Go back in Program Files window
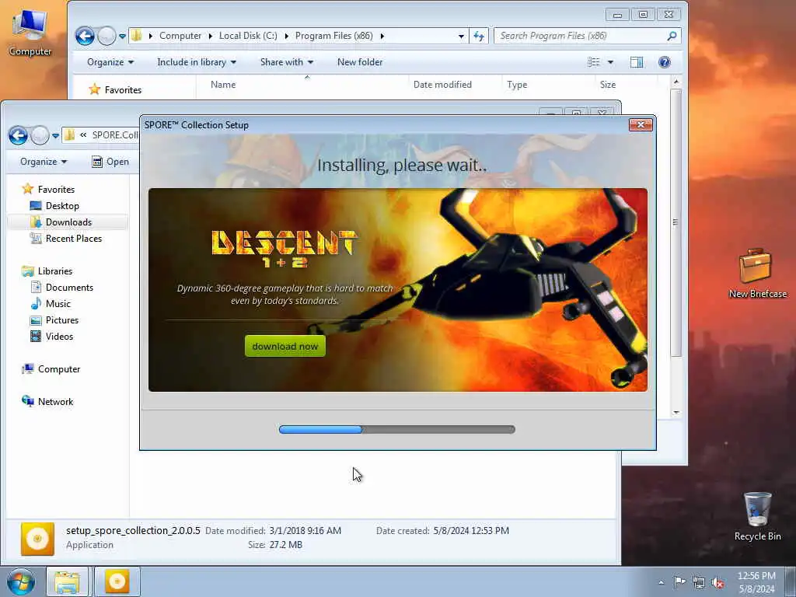 pos(85,36)
